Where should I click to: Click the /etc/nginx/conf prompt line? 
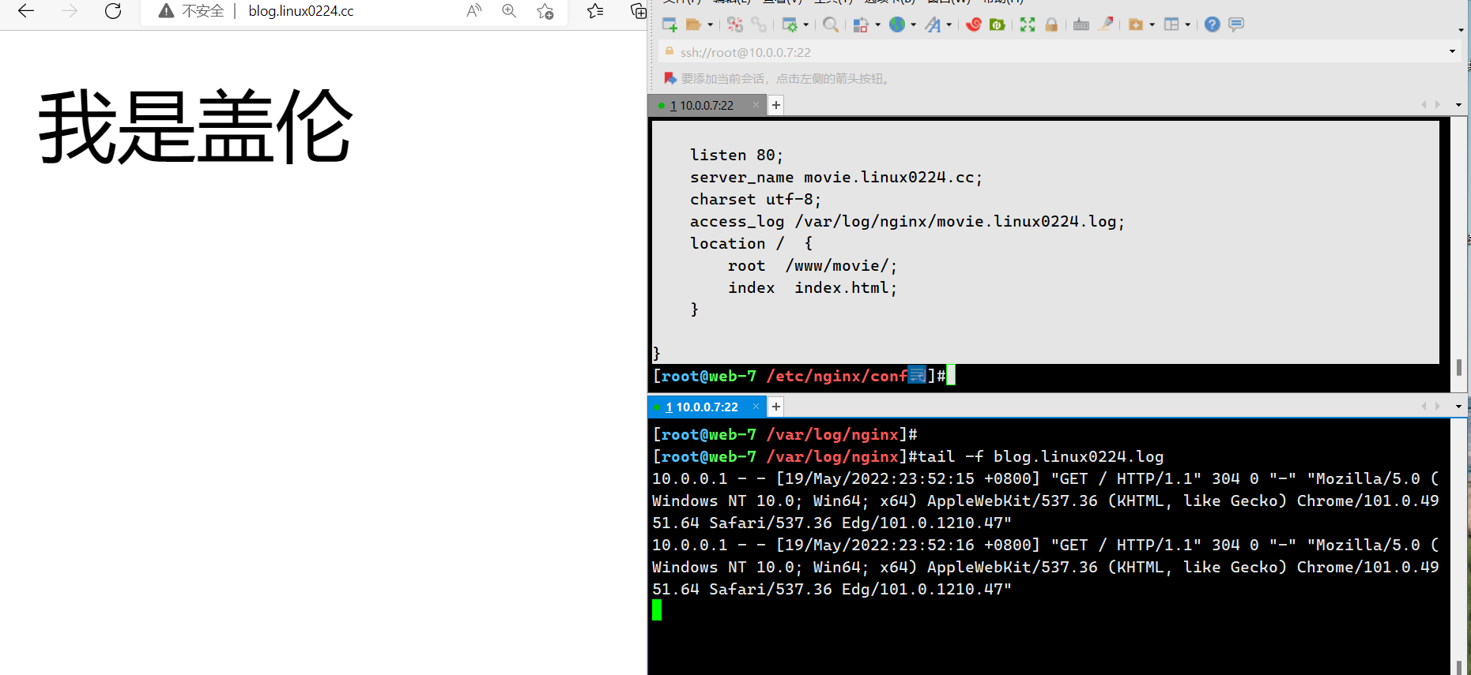[x=805, y=376]
